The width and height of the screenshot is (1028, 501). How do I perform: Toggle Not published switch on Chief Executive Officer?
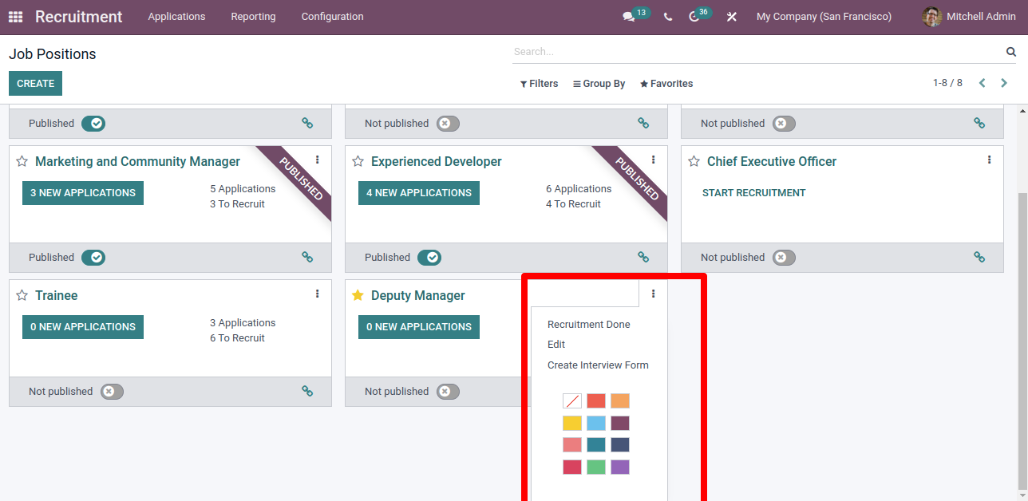(784, 258)
